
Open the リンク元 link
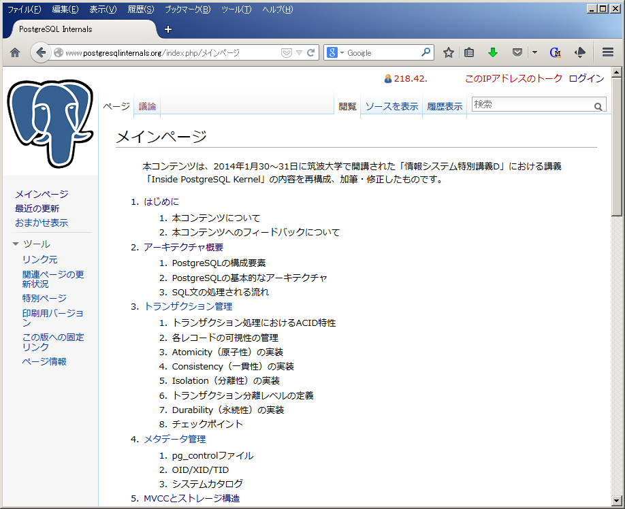(40, 259)
